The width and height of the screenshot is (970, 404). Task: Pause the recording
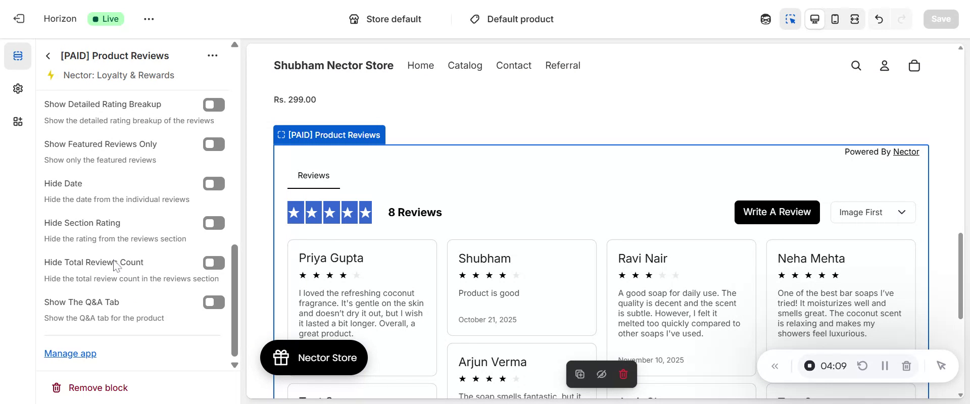pos(885,366)
